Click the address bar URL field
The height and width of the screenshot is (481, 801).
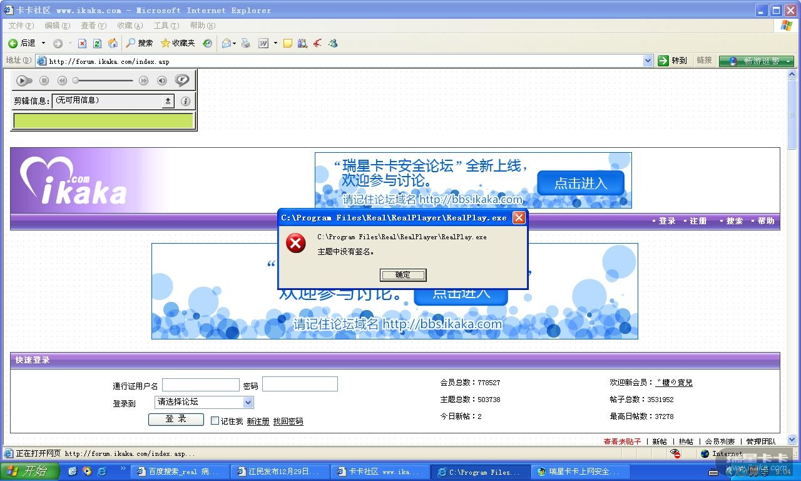344,61
